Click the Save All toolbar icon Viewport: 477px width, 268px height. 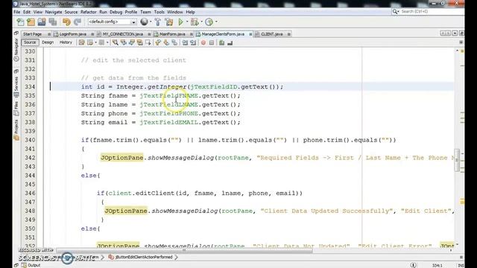(53, 22)
